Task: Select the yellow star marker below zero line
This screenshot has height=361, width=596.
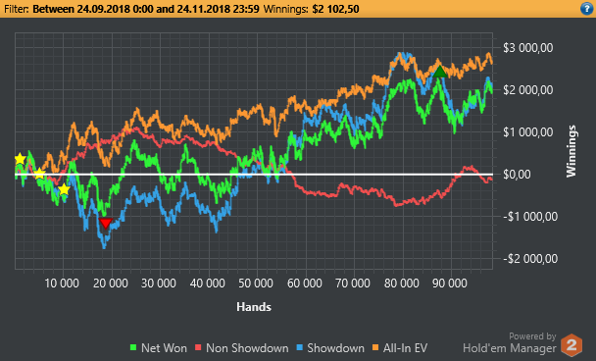Action: click(x=64, y=189)
